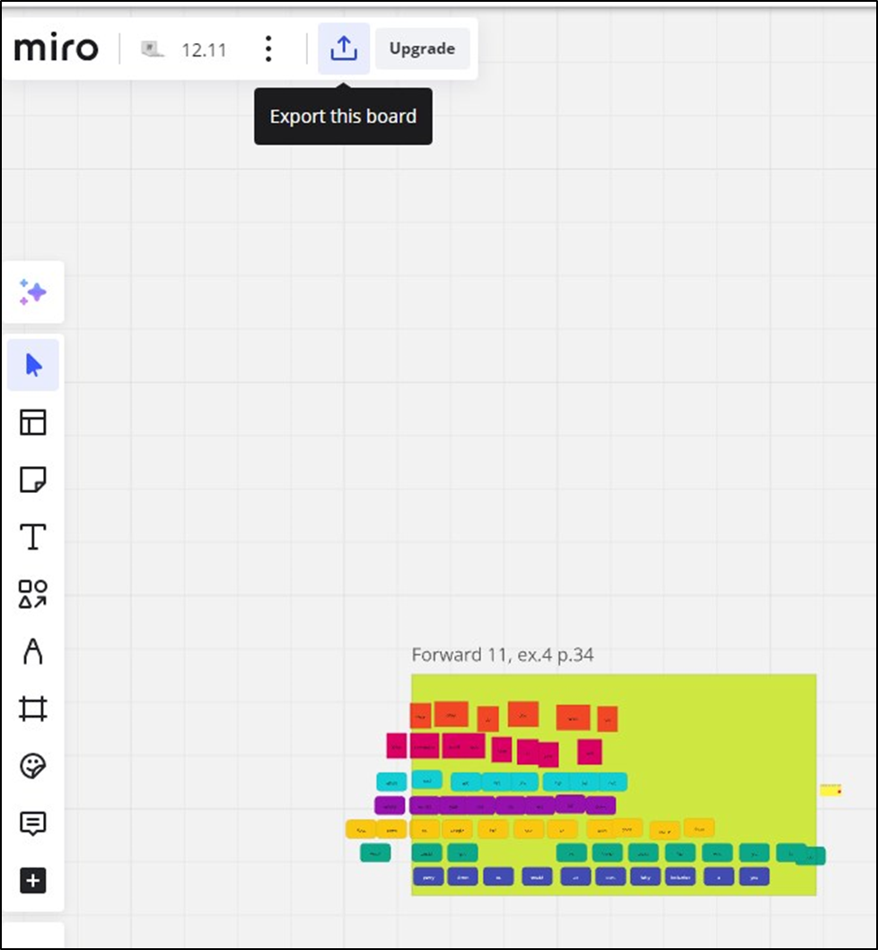878x950 pixels.
Task: Select the small yellow sticky note outside the frame
Action: click(830, 790)
